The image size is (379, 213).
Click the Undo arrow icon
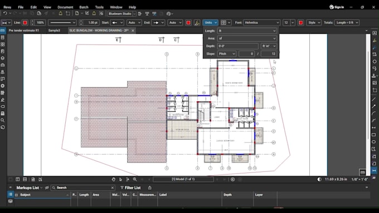(x=5, y=13)
